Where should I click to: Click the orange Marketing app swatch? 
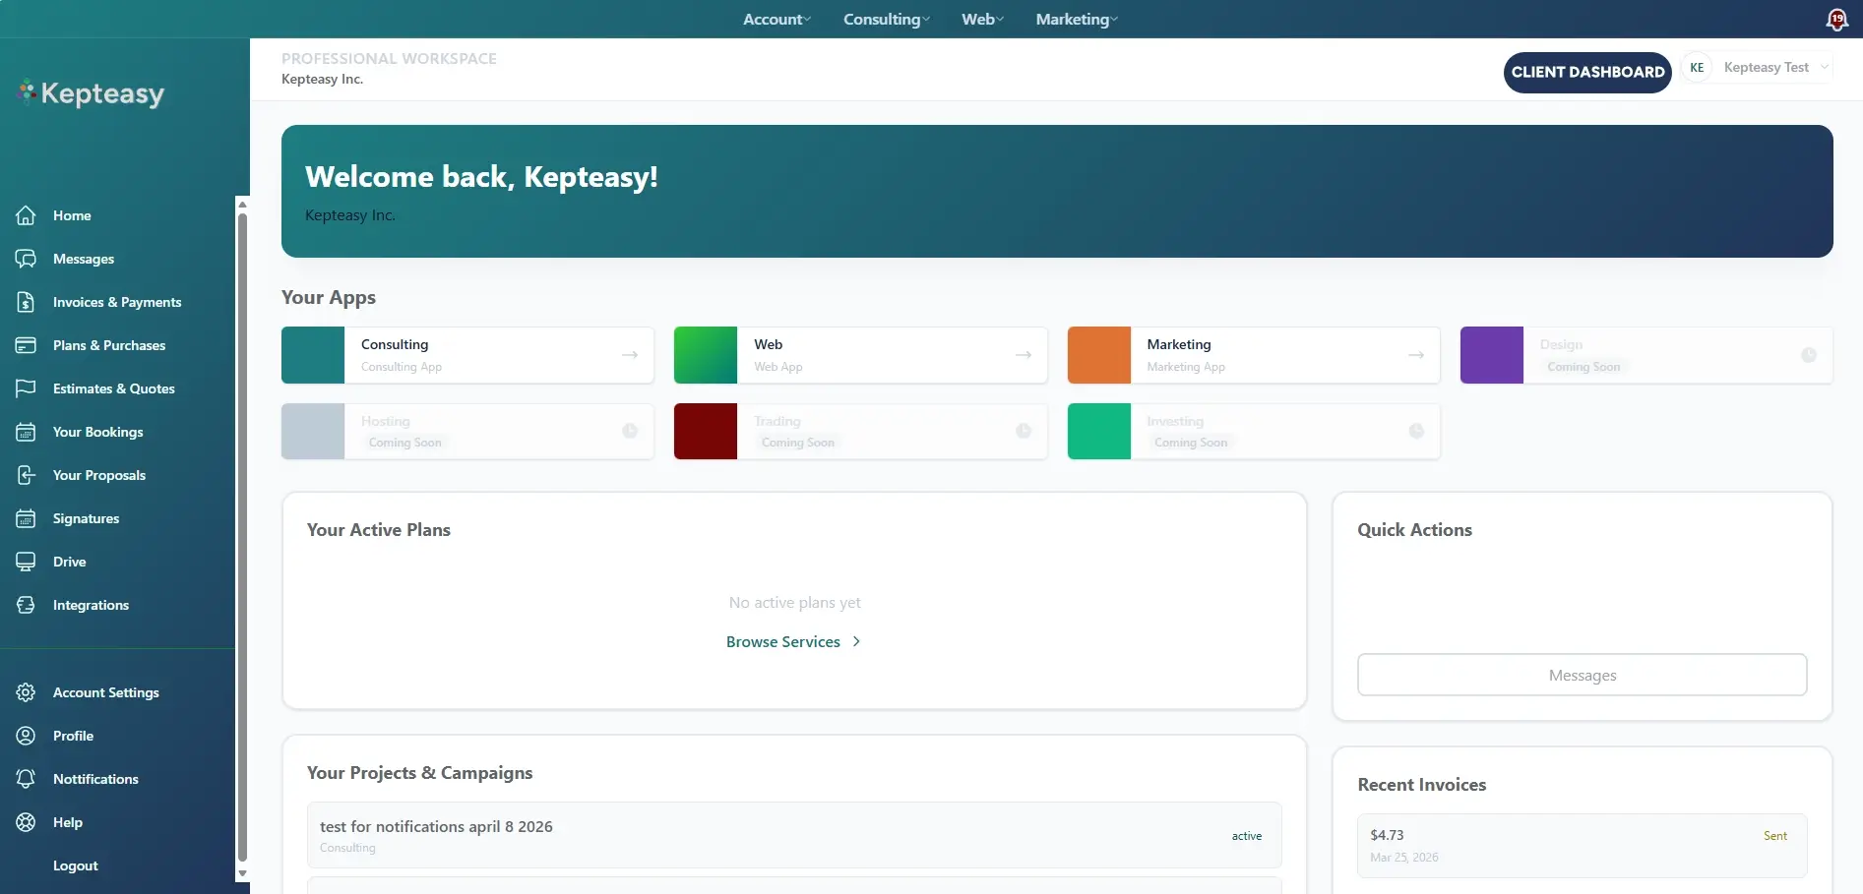pos(1099,355)
